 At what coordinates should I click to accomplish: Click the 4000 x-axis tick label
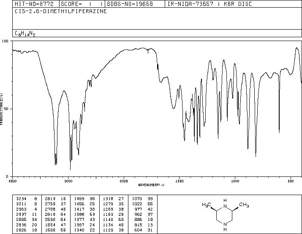[13, 181]
